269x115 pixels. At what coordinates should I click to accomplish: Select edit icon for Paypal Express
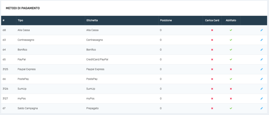click(261, 69)
